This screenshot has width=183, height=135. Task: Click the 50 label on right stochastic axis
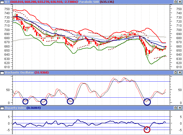coord(180,90)
